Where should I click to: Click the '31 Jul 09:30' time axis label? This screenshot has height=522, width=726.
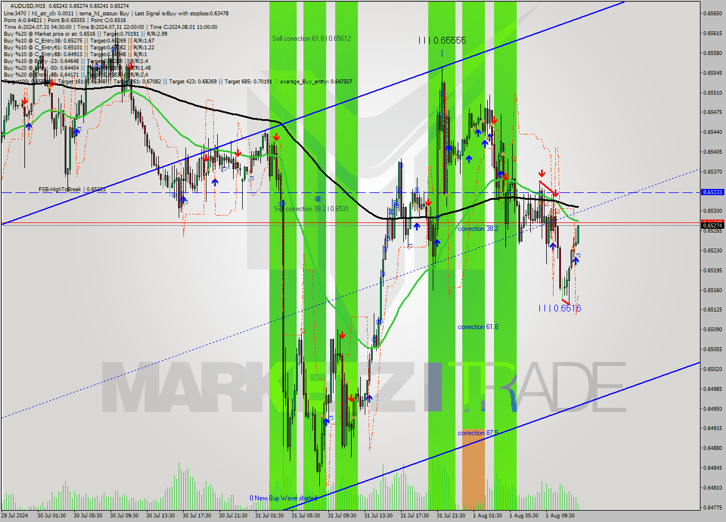coord(341,516)
